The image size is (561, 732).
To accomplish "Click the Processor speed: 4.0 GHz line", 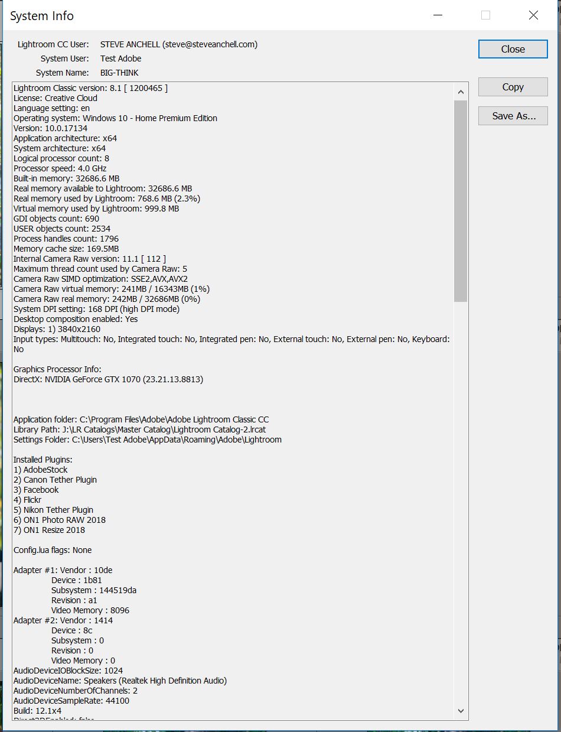I will [x=60, y=168].
